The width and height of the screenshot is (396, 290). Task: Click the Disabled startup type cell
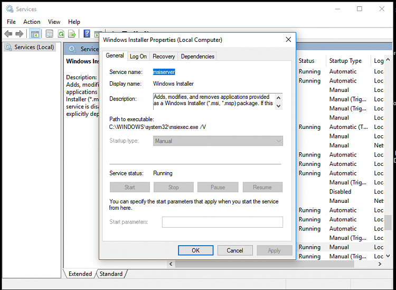pyautogui.click(x=340, y=192)
